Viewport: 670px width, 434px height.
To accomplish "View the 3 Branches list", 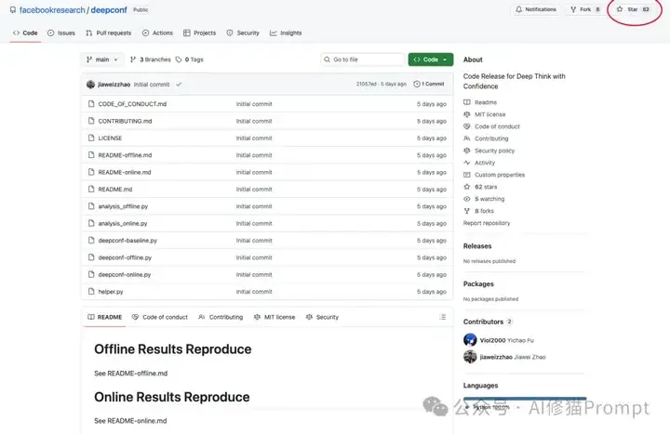I will 151,59.
